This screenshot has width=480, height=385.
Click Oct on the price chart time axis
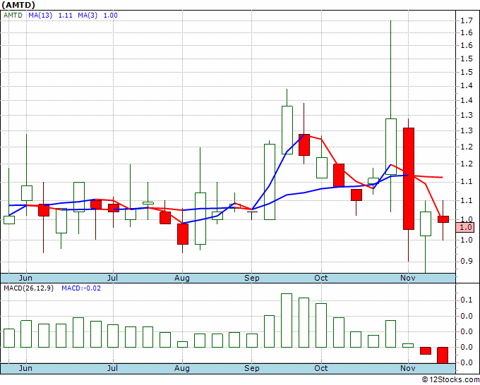pos(320,278)
